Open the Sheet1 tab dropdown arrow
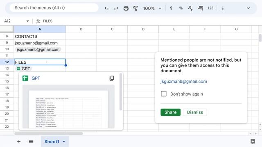 [x=64, y=142]
